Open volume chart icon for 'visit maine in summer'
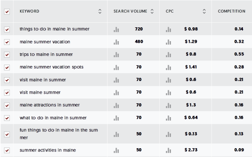This screenshot has height=157, width=252. (116, 80)
